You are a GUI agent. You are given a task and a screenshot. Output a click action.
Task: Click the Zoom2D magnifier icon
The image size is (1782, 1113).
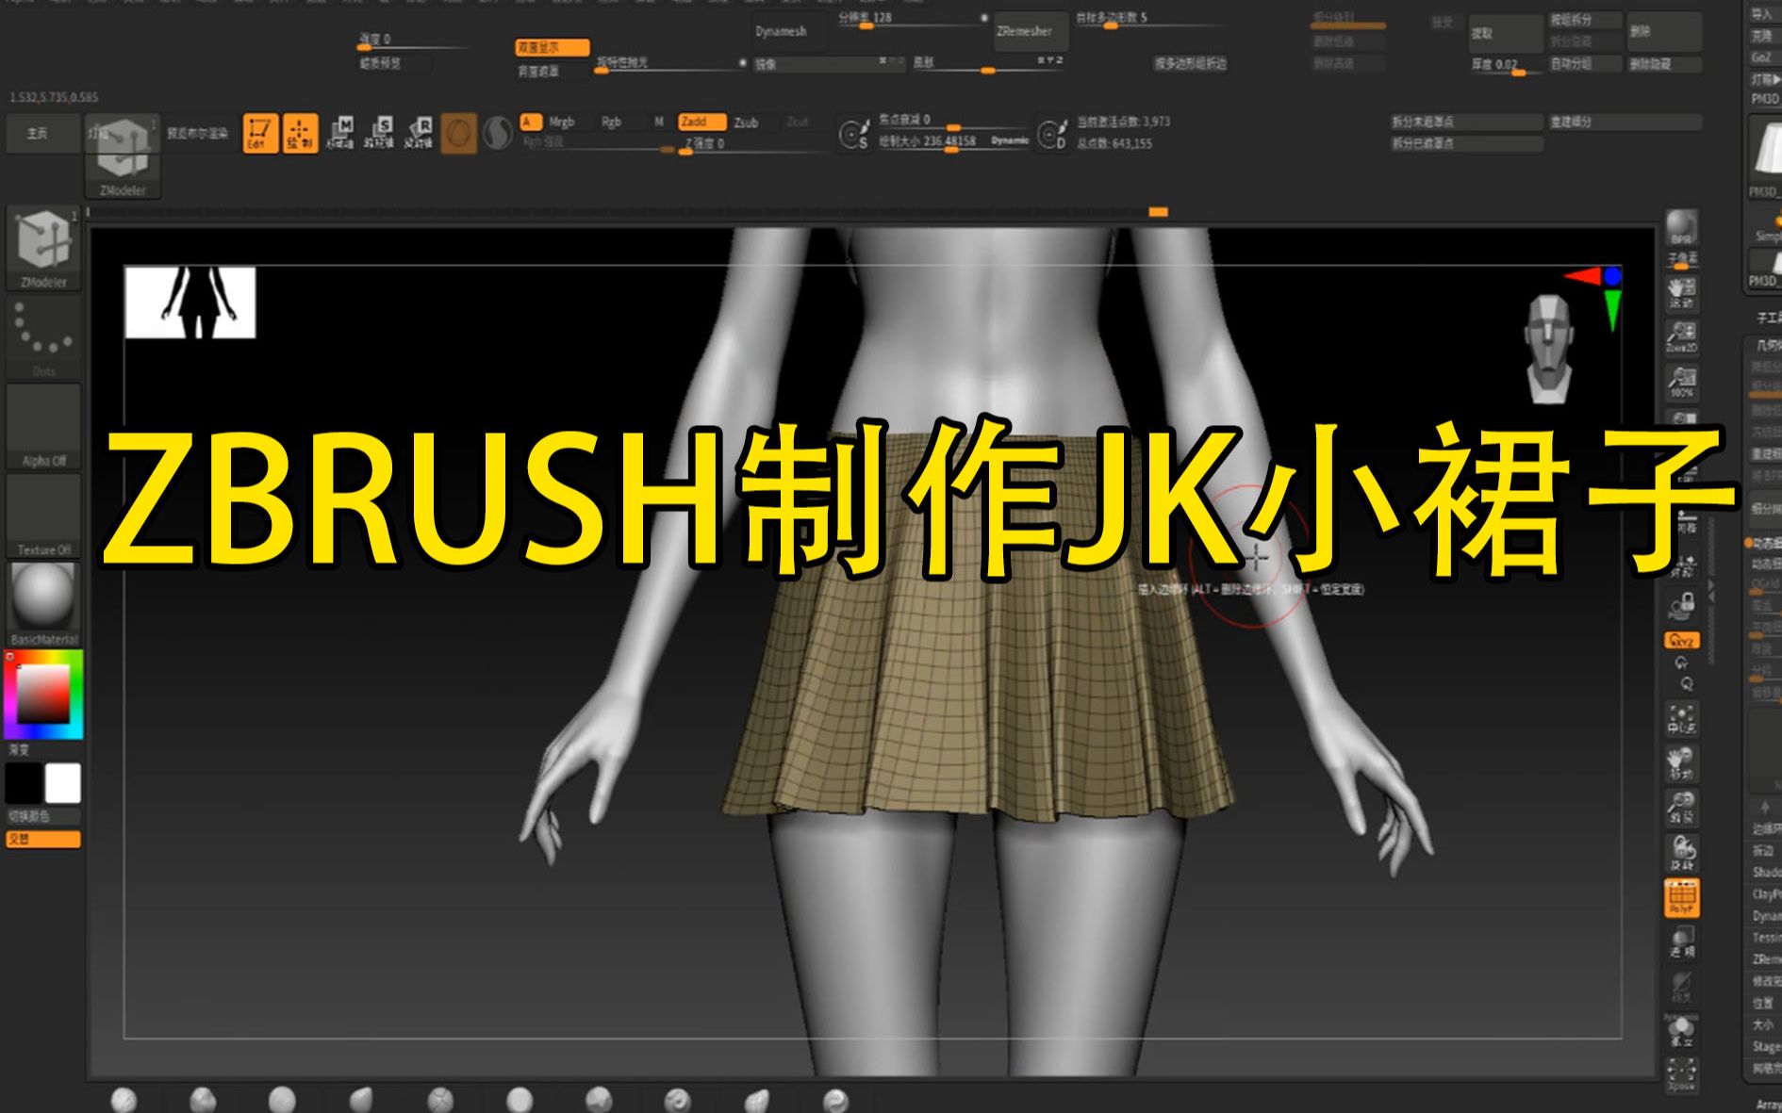[1682, 336]
